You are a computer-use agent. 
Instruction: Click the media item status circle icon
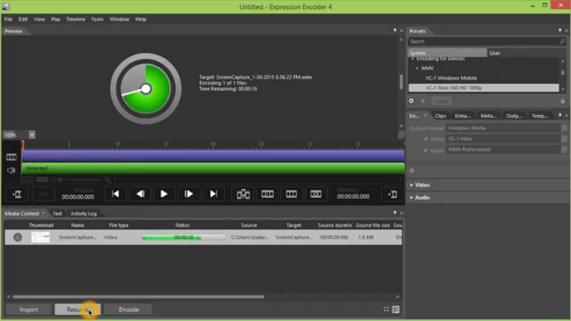[x=17, y=237]
